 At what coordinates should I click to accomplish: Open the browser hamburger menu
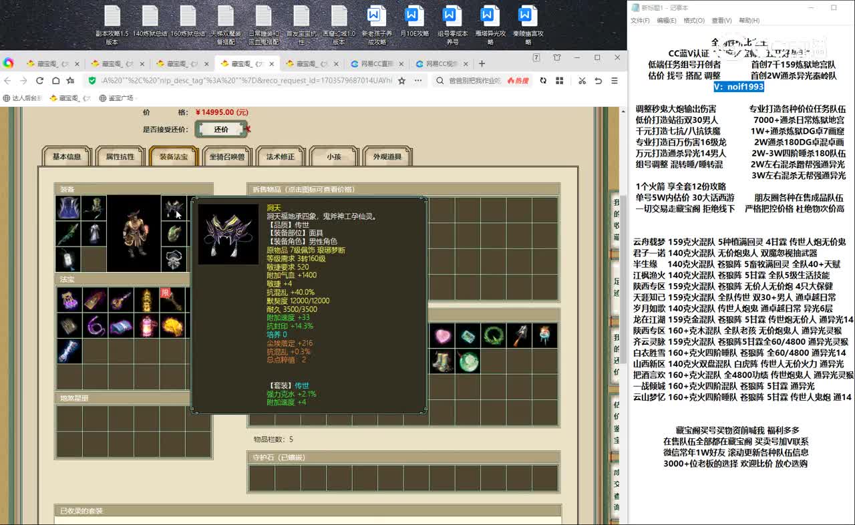pos(616,80)
